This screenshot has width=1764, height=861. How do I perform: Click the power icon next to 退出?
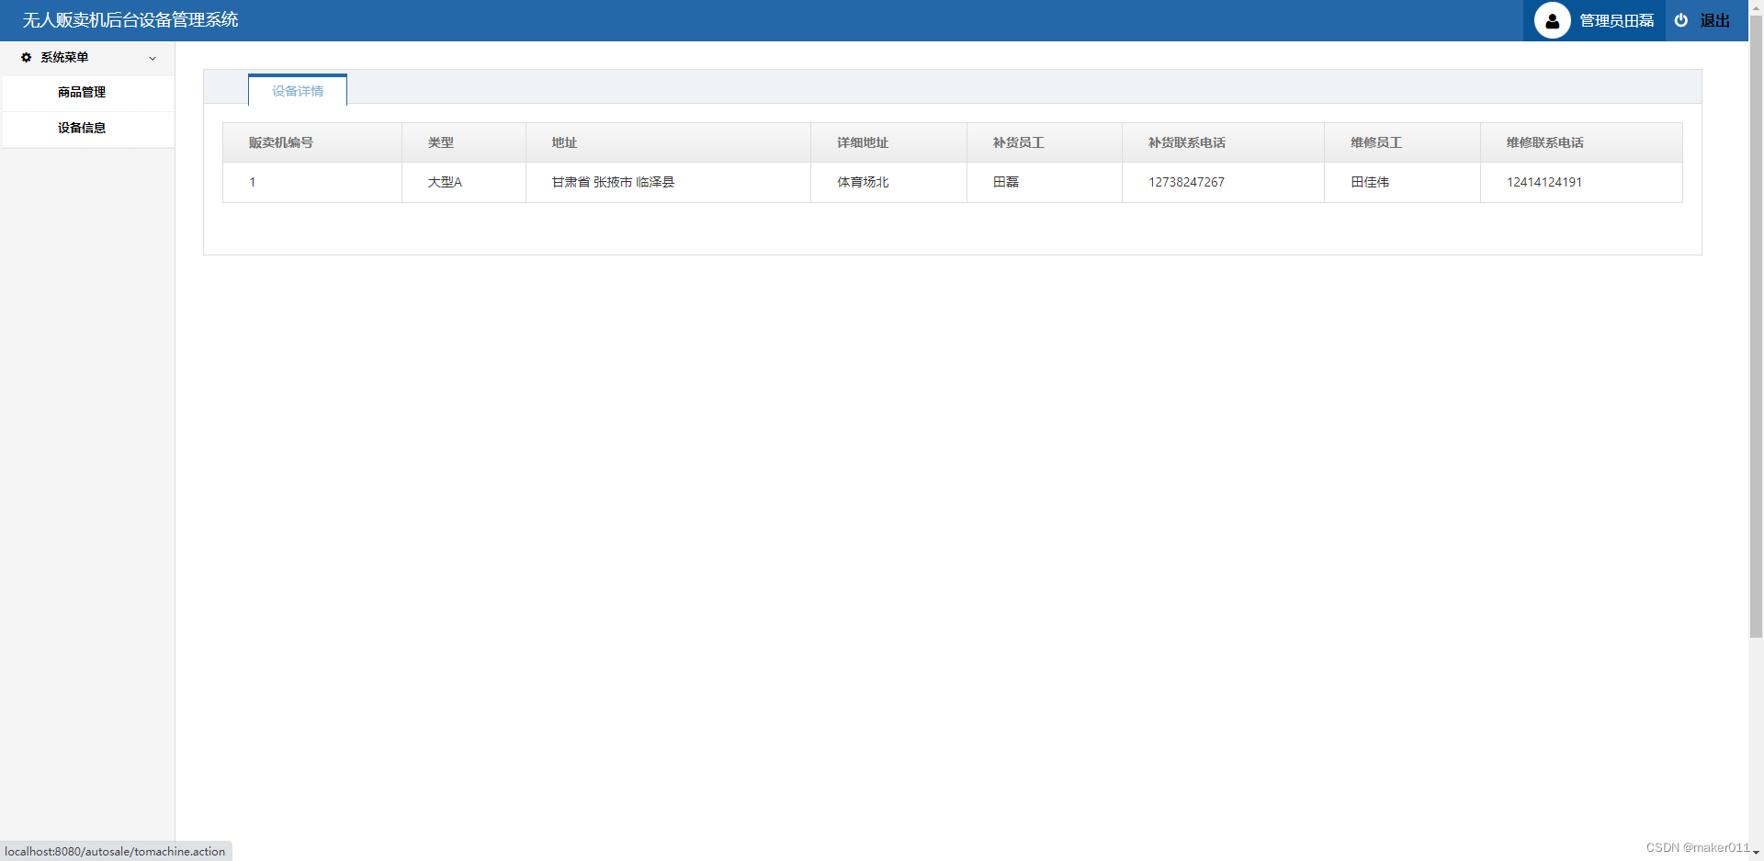click(x=1680, y=20)
